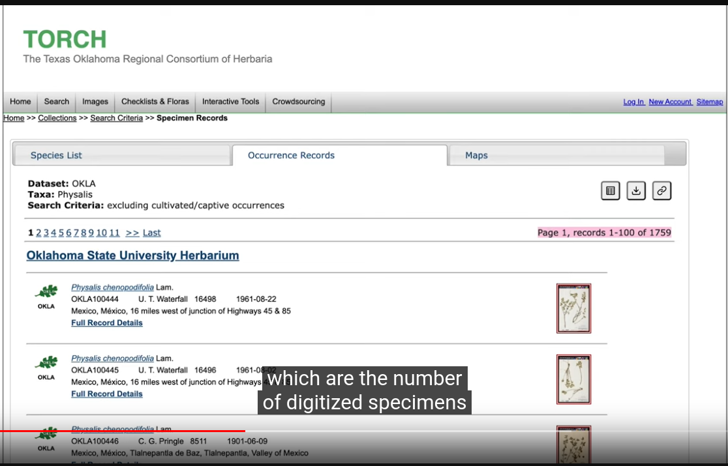Switch to the Maps tab
This screenshot has width=728, height=466.
click(556, 155)
